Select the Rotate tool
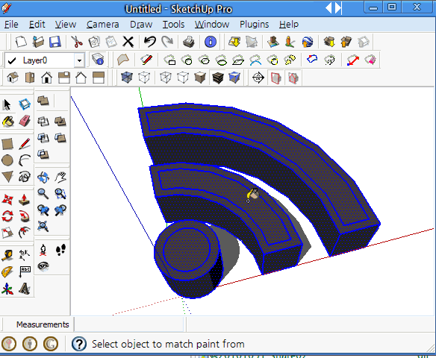Screen dimensions: 436x358 7,216
